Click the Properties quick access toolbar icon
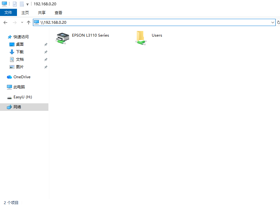The height and width of the screenshot is (206, 280). point(15,4)
